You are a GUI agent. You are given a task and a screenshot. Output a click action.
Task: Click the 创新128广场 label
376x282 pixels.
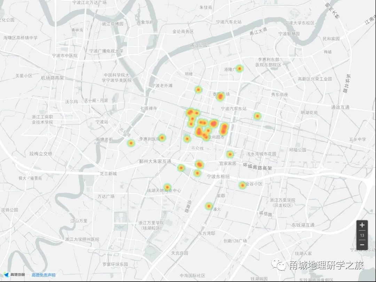(235, 241)
